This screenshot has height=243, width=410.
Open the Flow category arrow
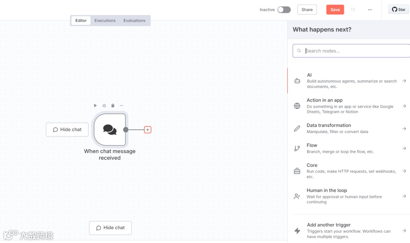coord(404,148)
